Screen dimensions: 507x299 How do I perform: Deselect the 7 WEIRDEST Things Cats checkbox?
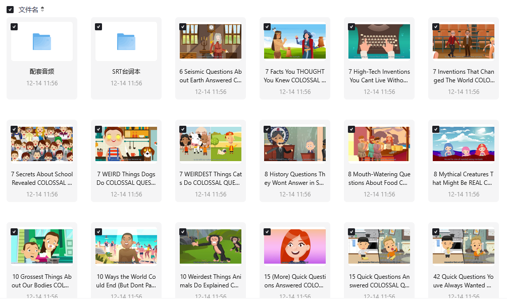click(183, 129)
